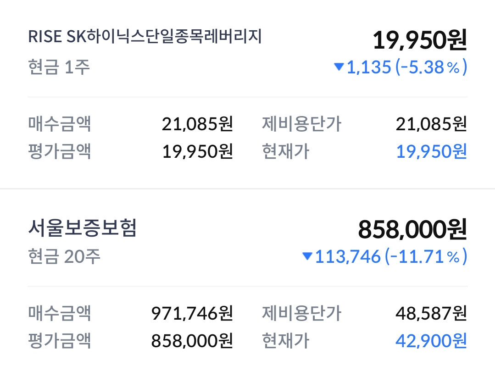This screenshot has height=377, width=495.
Task: Click 매수금액 21,085원 value
Action: click(198, 124)
